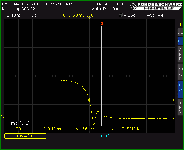Click the CH1 6.3 mV trigger readout
184x150 pixels.
pos(78,15)
